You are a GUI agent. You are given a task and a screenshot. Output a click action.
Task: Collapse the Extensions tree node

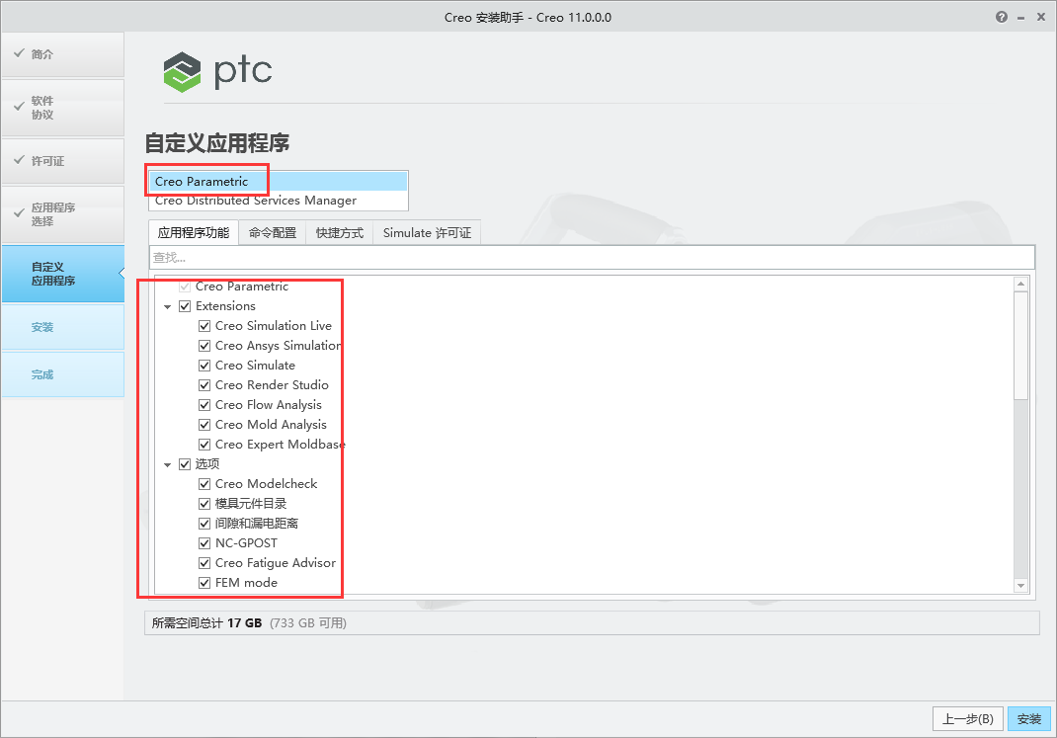coord(167,306)
